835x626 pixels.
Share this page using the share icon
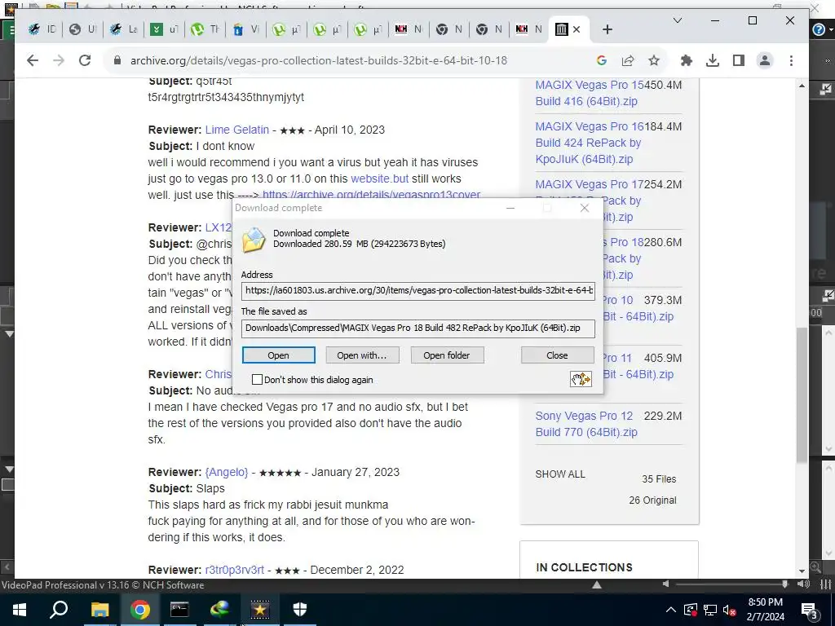(628, 60)
